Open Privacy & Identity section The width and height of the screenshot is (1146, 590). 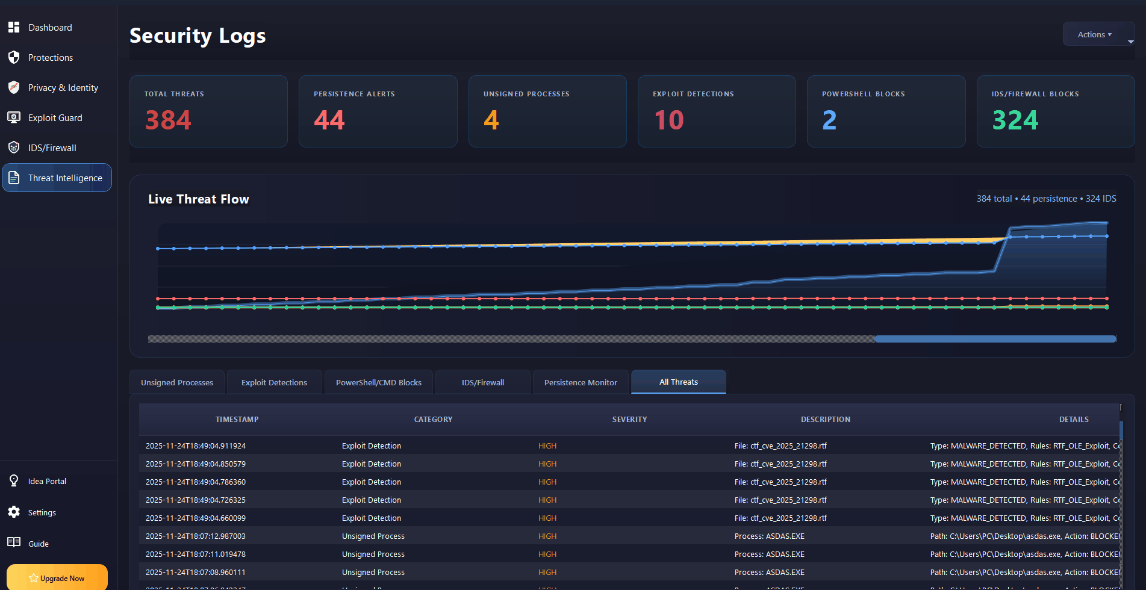point(14,87)
